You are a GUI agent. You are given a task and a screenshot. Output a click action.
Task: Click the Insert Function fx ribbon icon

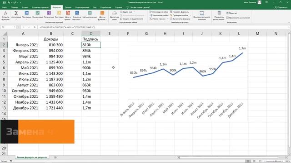[x=5, y=13]
